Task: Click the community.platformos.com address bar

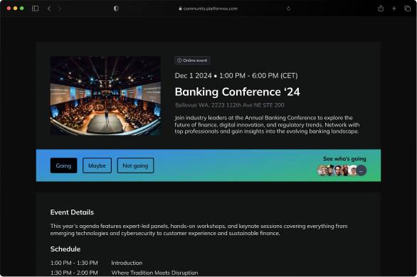Action: click(x=208, y=9)
